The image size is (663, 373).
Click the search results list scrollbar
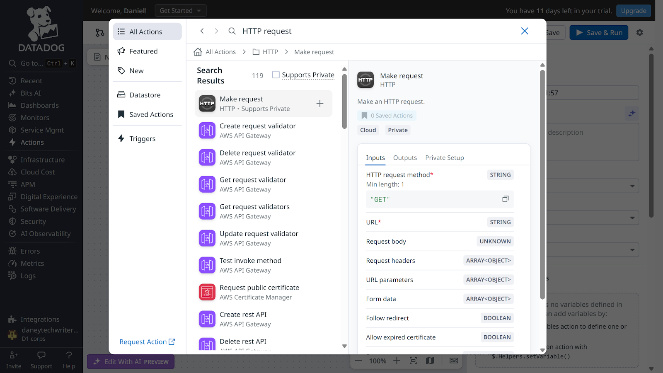point(344,102)
